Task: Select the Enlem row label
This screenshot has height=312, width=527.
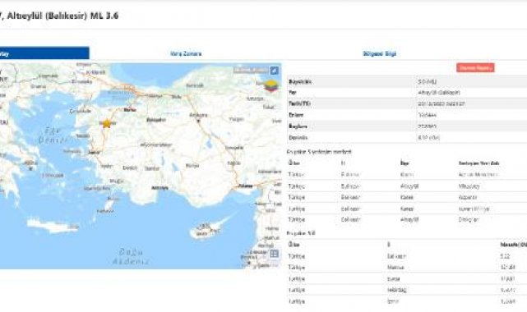Action: click(296, 115)
